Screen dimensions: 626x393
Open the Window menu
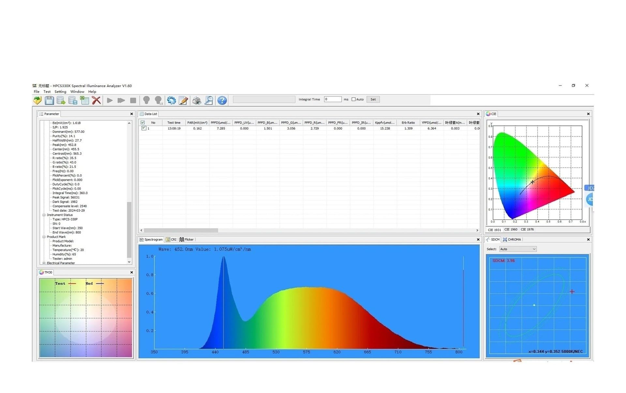pyautogui.click(x=77, y=92)
